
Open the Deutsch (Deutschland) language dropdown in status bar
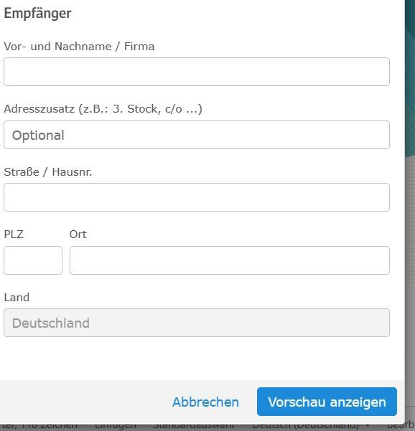pyautogui.click(x=311, y=426)
